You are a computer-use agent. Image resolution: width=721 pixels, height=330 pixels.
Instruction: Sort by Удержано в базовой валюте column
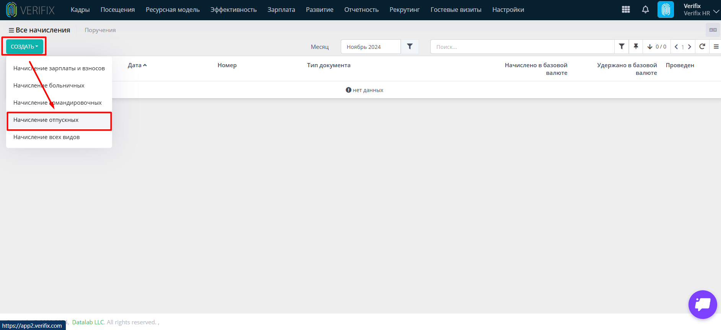627,69
